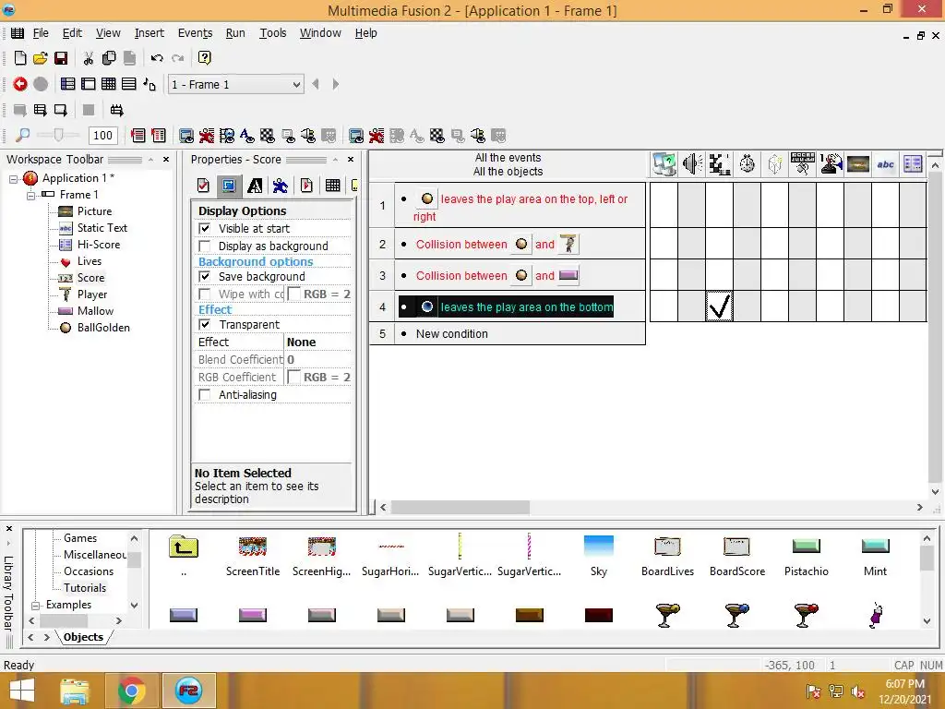Click the zoom value field showing 100
The image size is (945, 709).
(x=103, y=135)
